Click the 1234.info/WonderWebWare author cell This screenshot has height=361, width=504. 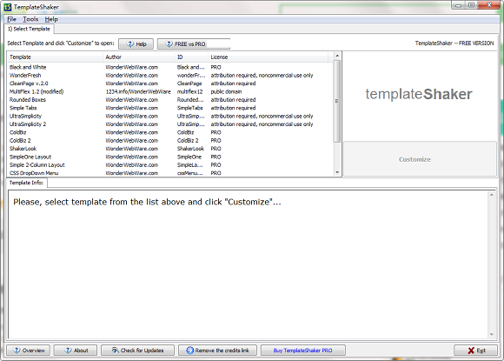138,91
